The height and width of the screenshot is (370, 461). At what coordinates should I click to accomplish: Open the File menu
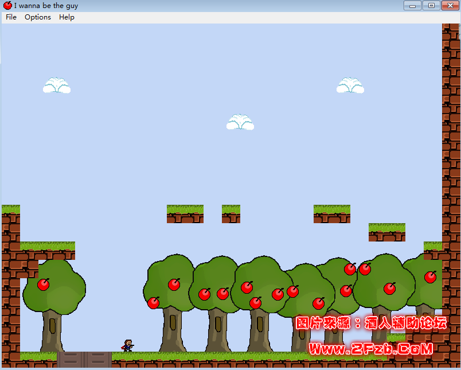11,17
